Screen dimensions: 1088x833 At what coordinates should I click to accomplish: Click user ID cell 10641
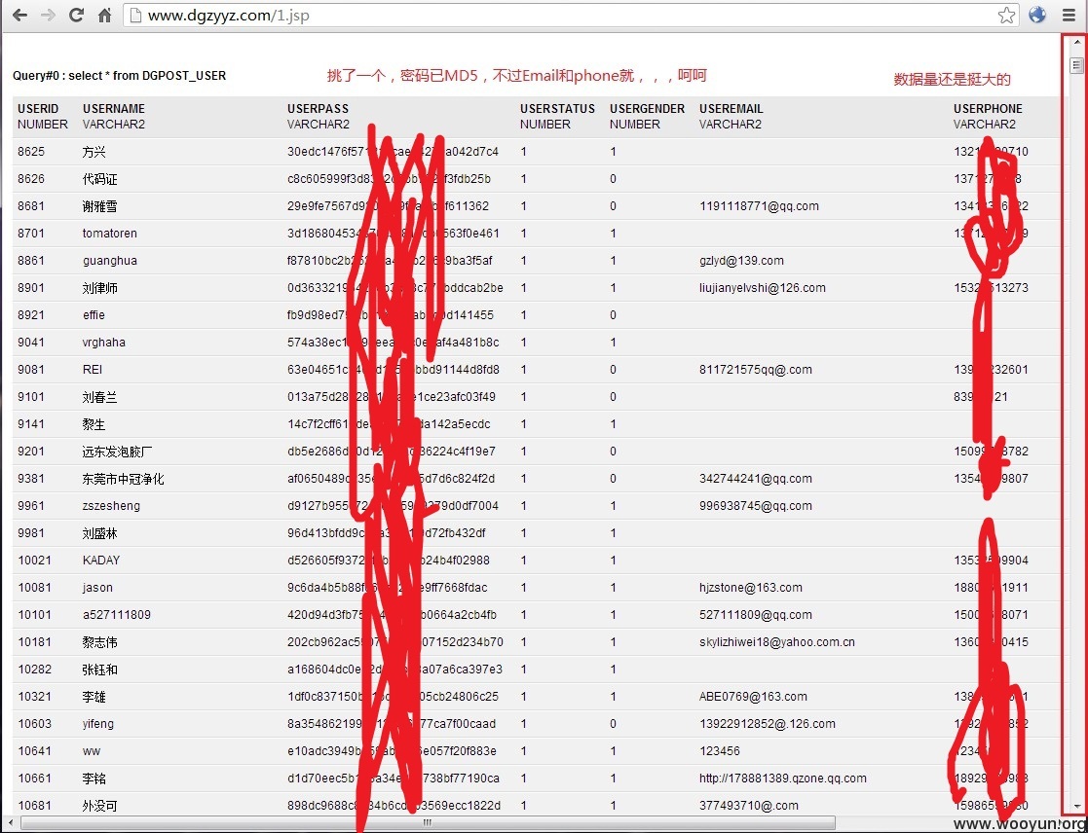pos(35,751)
